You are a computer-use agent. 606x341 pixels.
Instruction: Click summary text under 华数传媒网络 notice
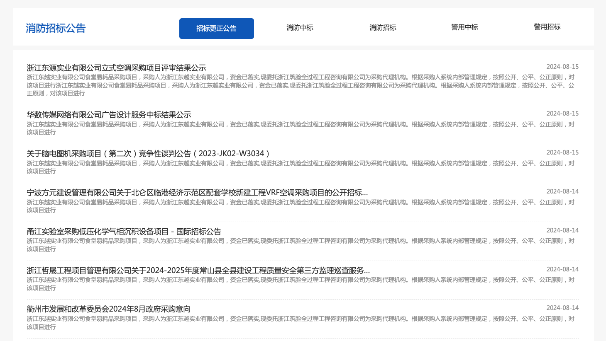[301, 128]
